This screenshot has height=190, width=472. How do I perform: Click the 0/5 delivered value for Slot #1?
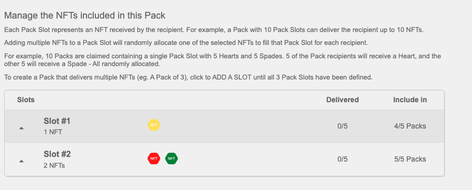(342, 126)
